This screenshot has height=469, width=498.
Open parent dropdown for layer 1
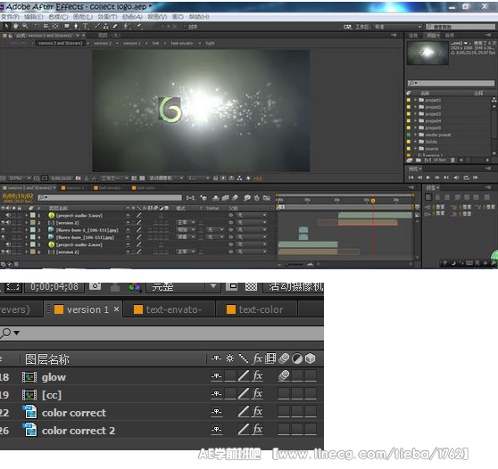pos(252,215)
